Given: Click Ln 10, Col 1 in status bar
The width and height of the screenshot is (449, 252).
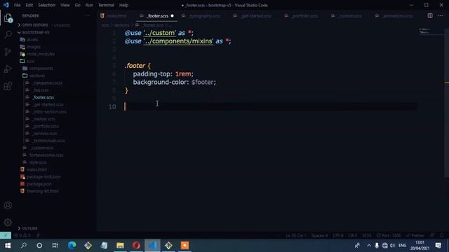Looking at the screenshot, I should tap(296, 235).
